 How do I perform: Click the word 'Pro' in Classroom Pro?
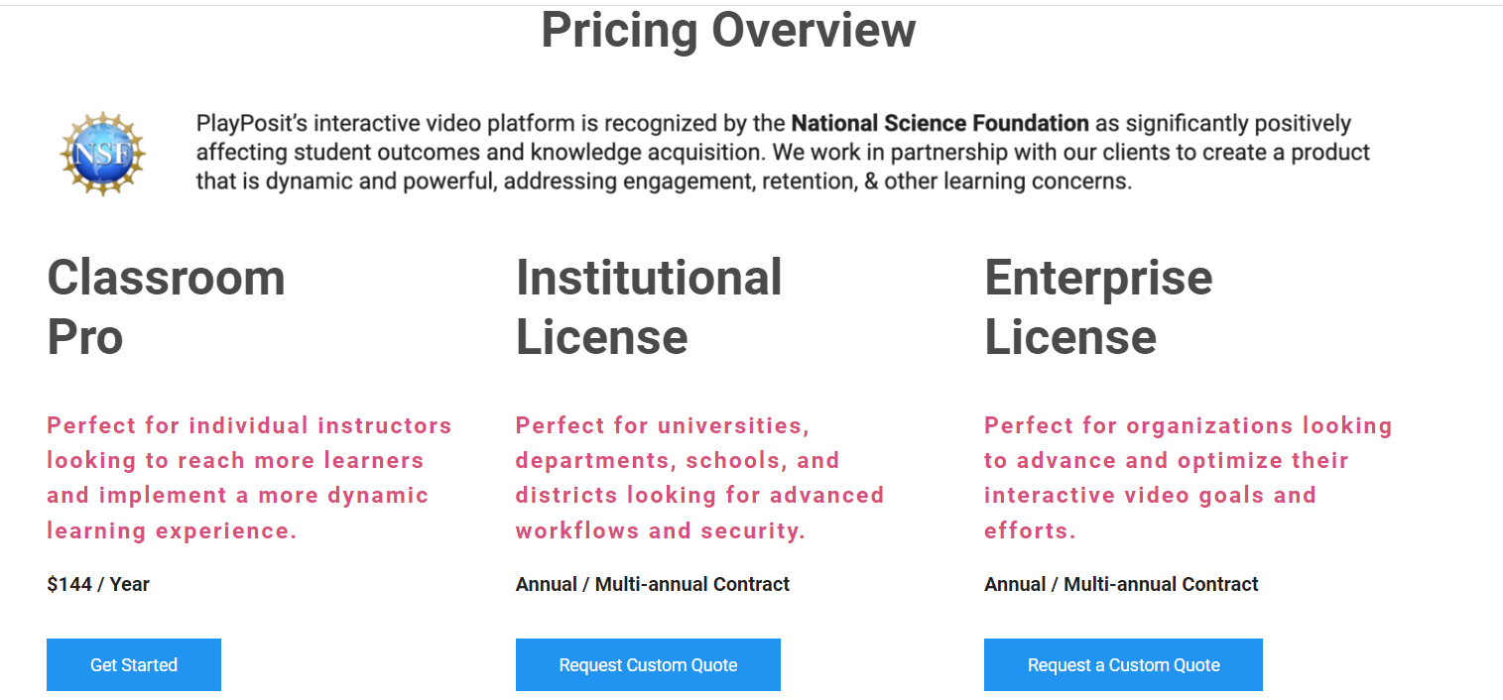(x=85, y=337)
